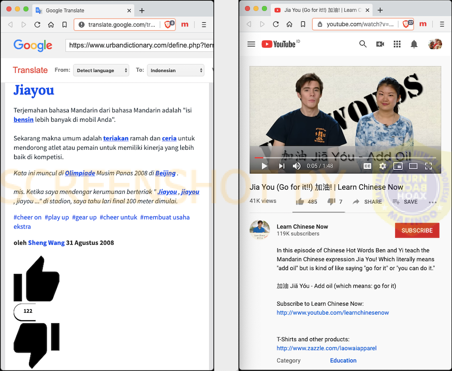
Task: Open the hamburger menu in the Translate window
Action: click(x=204, y=25)
